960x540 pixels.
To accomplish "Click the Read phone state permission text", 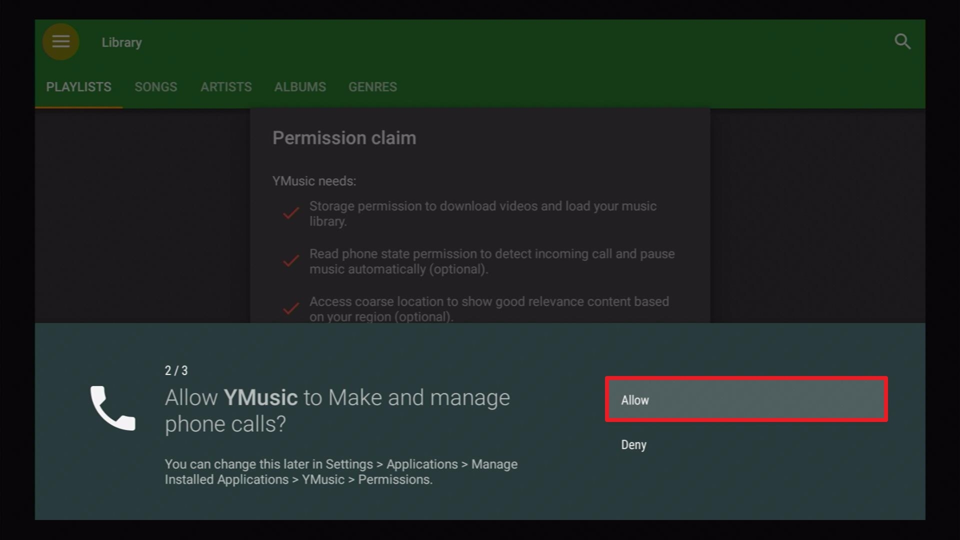I will (492, 261).
